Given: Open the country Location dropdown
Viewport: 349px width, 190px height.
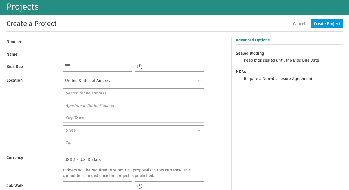Looking at the screenshot, I should coord(133,81).
